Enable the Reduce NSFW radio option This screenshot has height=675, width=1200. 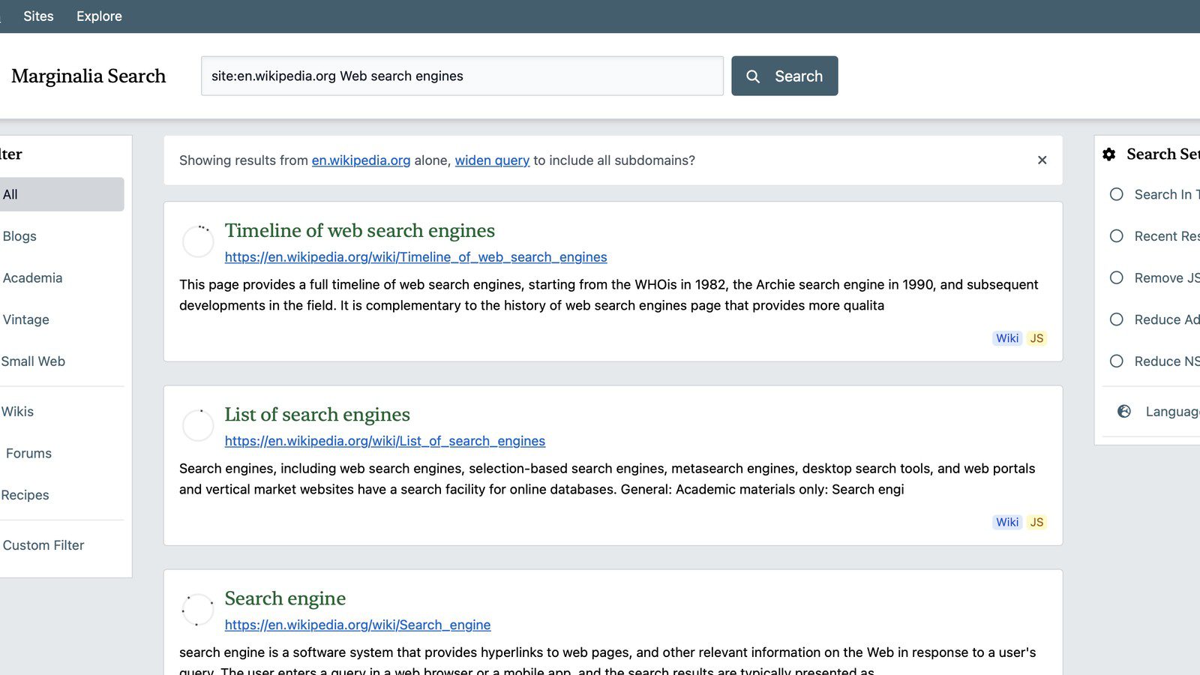point(1117,361)
